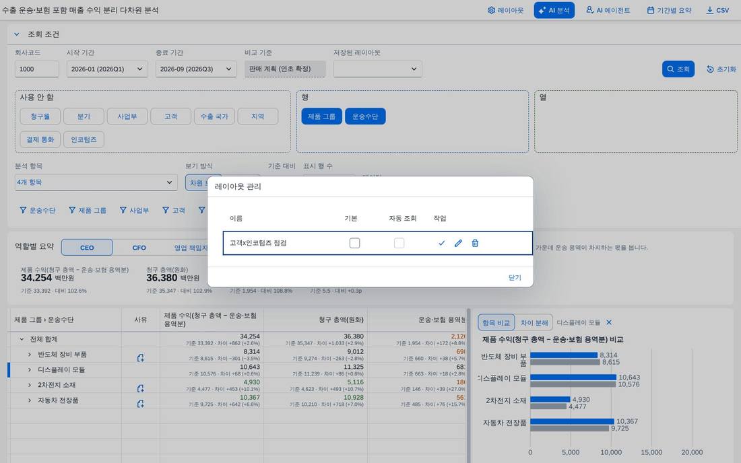741x463 pixels.
Task: Click the value 34,254 in 전체 합계 row
Action: (249, 336)
